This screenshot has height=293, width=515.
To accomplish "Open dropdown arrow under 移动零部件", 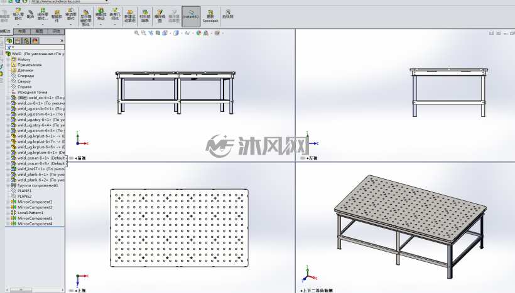I will pos(71,24).
